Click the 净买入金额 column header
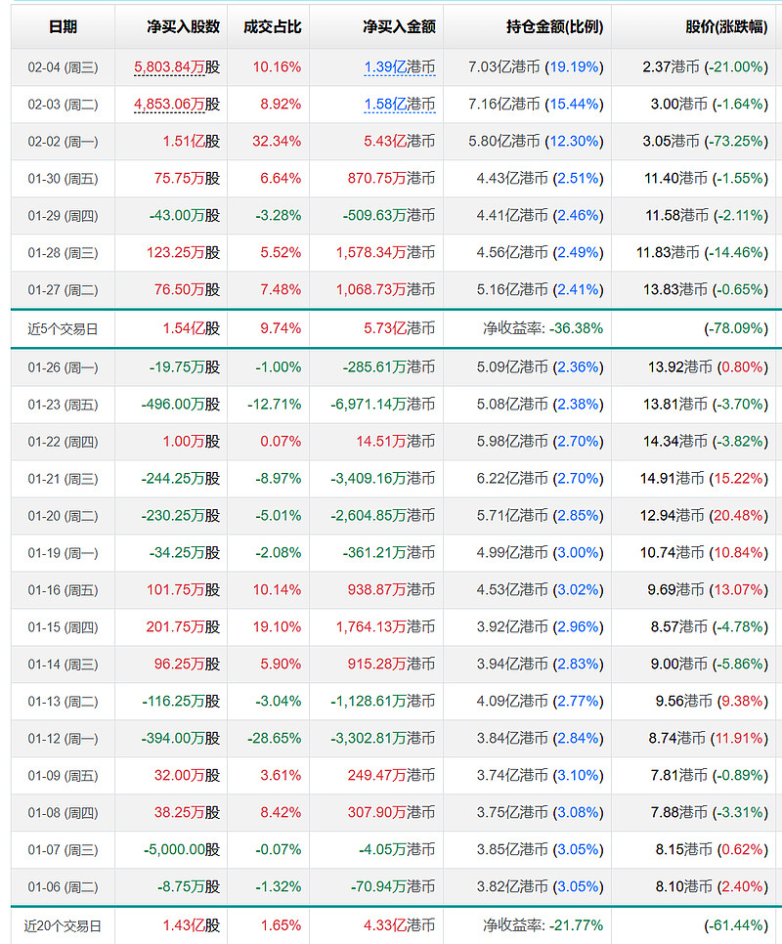This screenshot has width=782, height=944. coord(399,27)
